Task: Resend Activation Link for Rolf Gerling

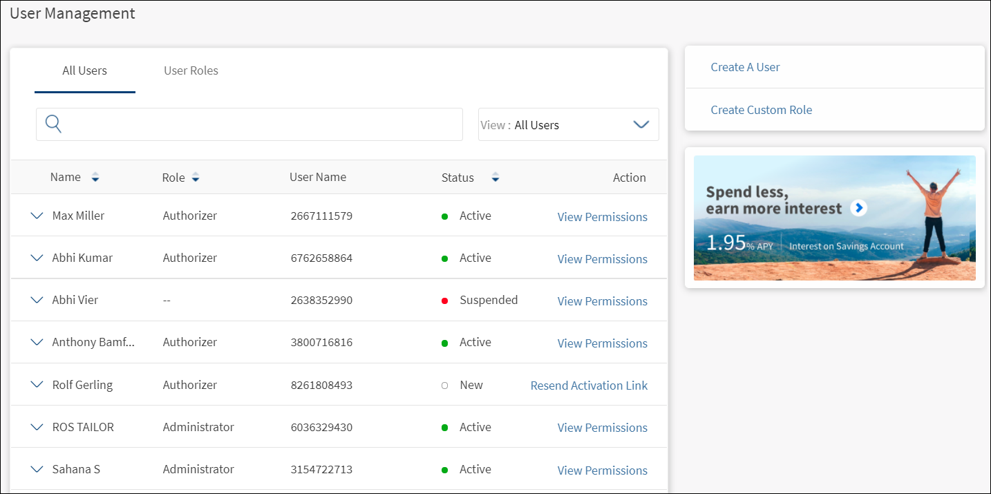Action: click(589, 386)
